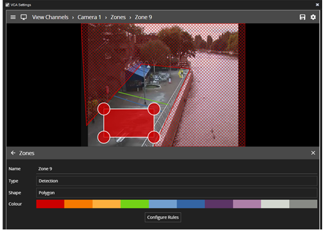This screenshot has height=232, width=326.
Task: Go back using Zones arrow icon
Action: tap(13, 153)
